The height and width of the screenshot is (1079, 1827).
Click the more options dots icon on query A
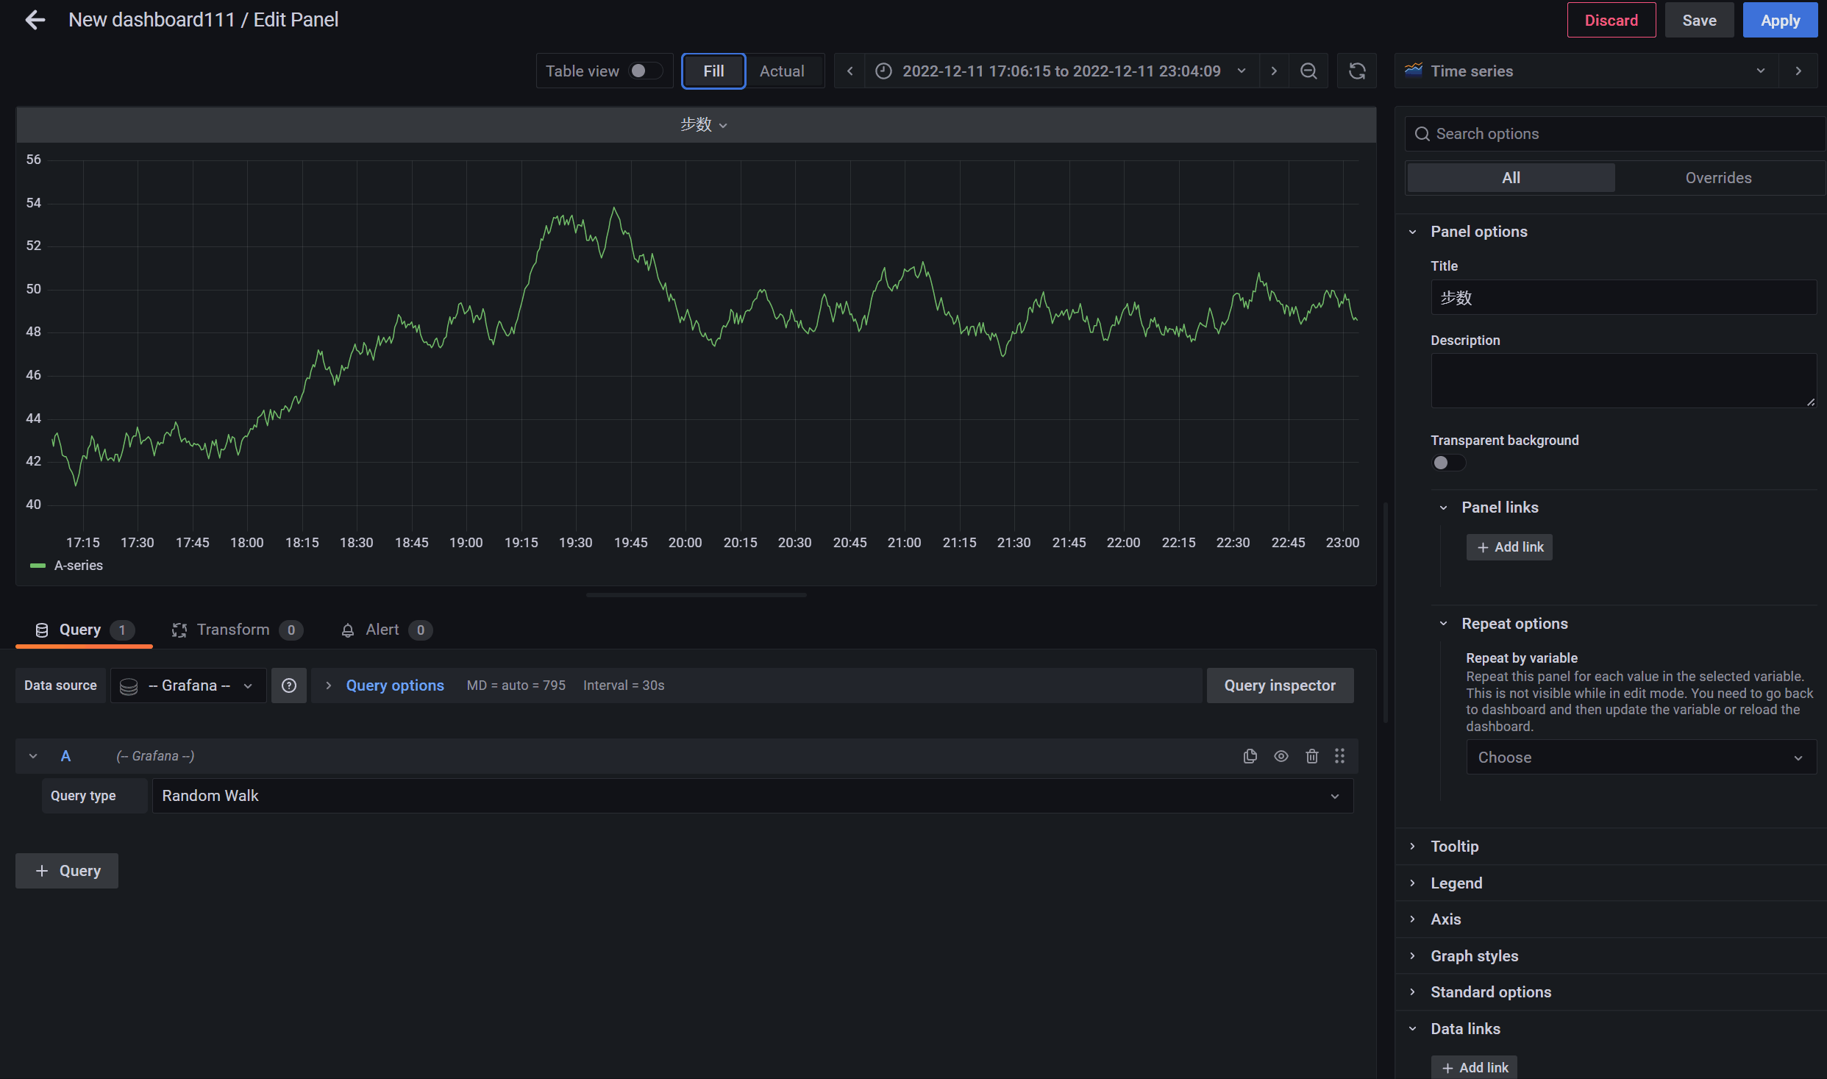pos(1340,755)
